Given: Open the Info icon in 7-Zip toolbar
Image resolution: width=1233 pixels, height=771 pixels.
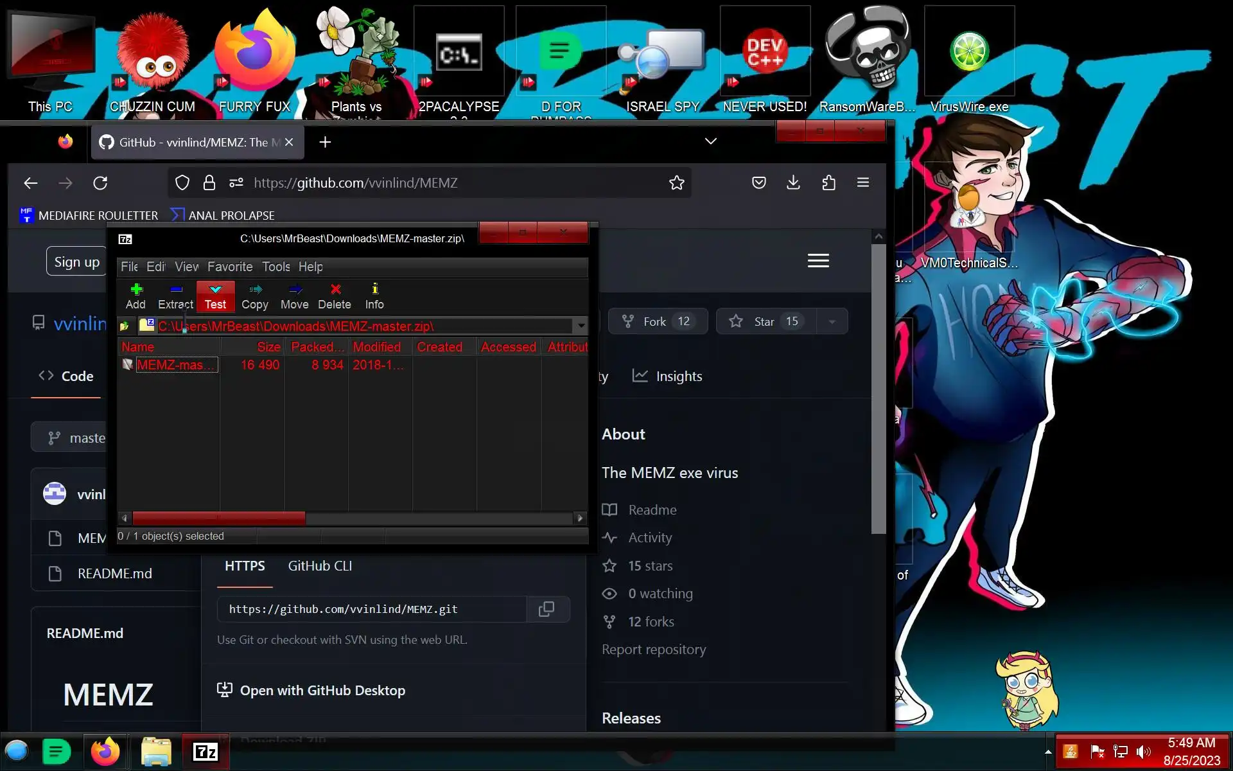Looking at the screenshot, I should click(374, 296).
